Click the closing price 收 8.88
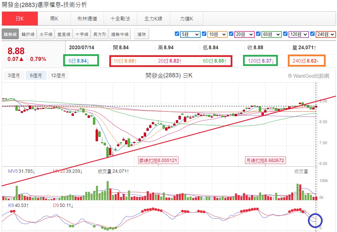 [255, 48]
